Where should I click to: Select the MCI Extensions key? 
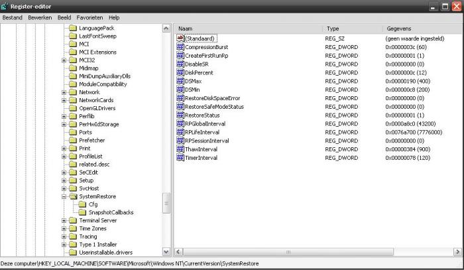point(97,52)
